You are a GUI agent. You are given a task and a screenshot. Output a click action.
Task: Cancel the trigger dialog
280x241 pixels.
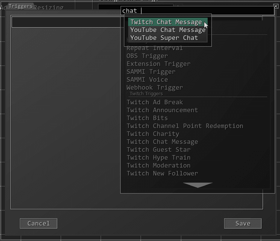[38, 223]
